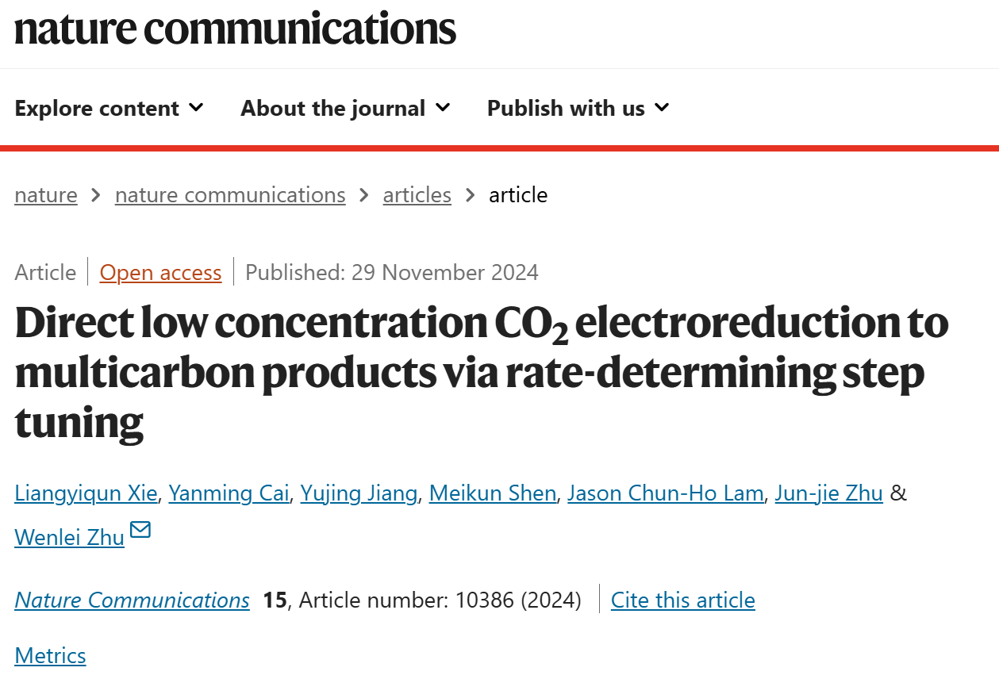The image size is (999, 679).
Task: Click the article title heading
Action: [x=482, y=372]
